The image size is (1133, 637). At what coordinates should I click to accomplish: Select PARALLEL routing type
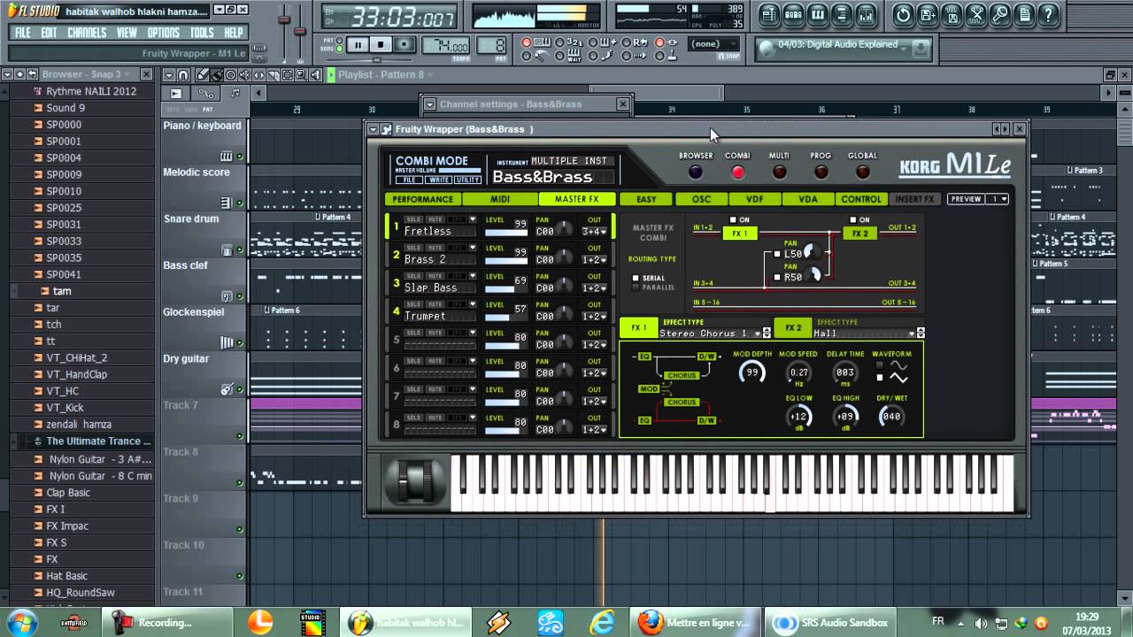click(636, 288)
